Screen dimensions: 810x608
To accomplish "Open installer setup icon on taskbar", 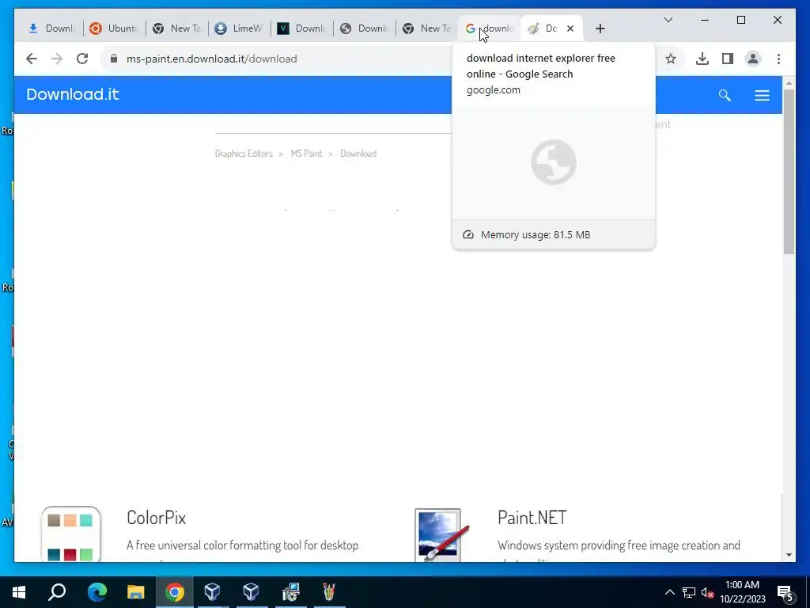I will tap(291, 591).
